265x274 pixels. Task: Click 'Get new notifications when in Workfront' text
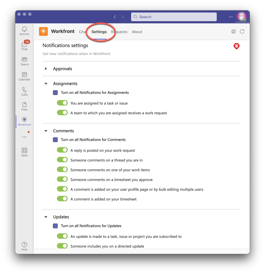click(x=76, y=54)
